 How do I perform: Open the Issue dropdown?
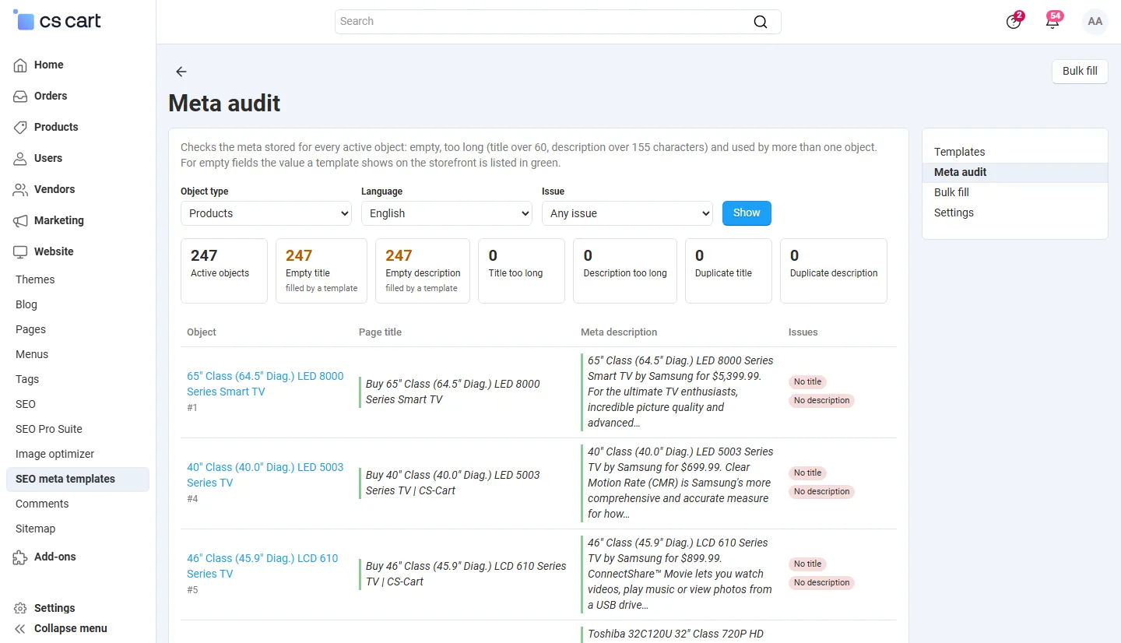pos(627,213)
